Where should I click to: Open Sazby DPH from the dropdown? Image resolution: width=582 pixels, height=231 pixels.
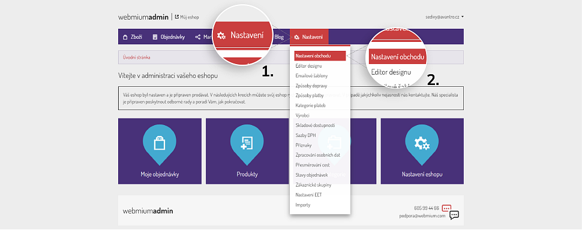(x=305, y=135)
